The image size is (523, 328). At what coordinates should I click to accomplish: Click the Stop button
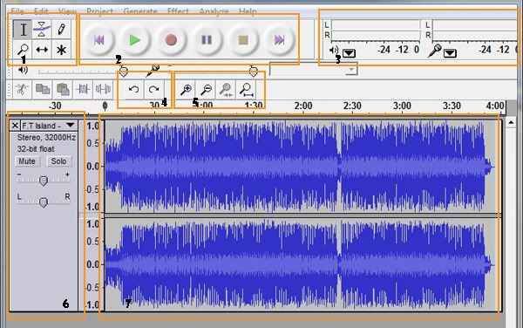tap(243, 40)
